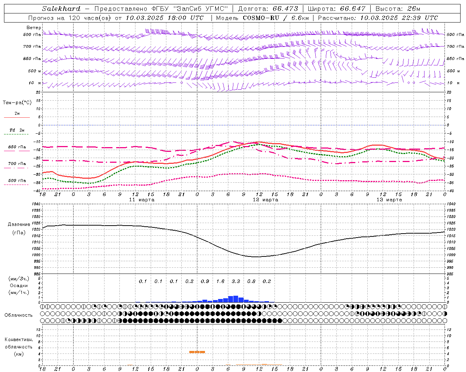Click the lowest point of the pressure curve

[257, 257]
